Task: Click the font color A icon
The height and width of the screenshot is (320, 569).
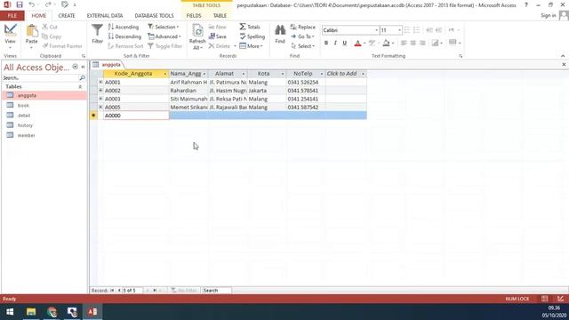Action: pyautogui.click(x=357, y=44)
